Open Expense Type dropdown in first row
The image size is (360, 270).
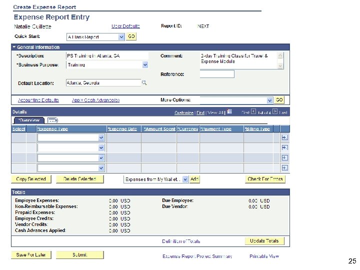coord(101,138)
